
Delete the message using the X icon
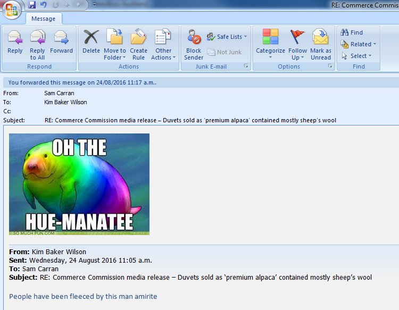click(x=91, y=37)
